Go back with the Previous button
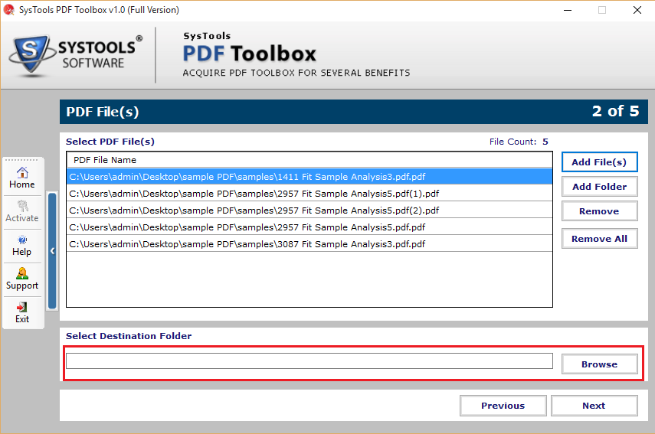 [503, 406]
